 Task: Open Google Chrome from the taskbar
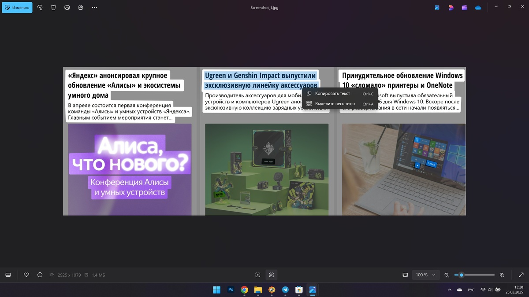[x=244, y=290]
